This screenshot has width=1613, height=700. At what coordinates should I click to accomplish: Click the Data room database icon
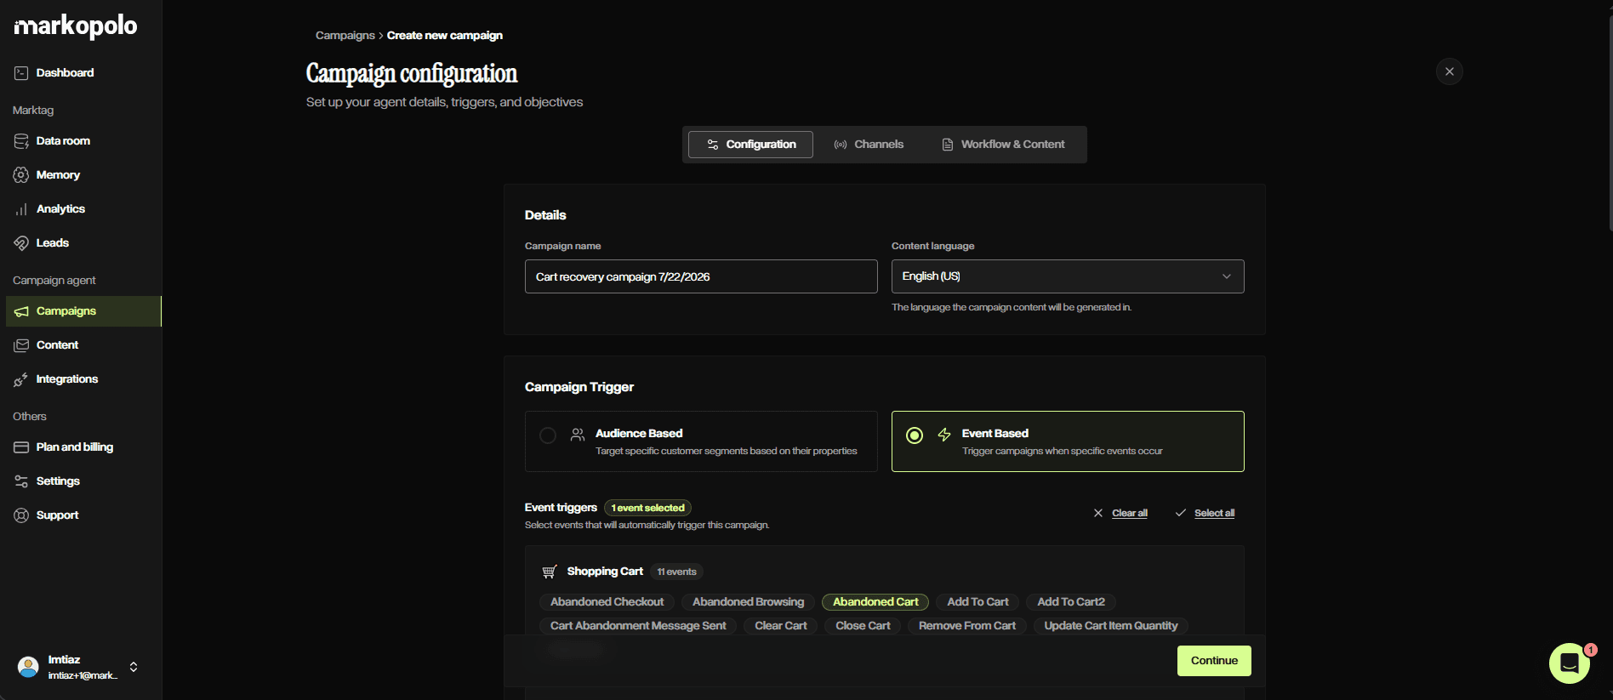21,141
